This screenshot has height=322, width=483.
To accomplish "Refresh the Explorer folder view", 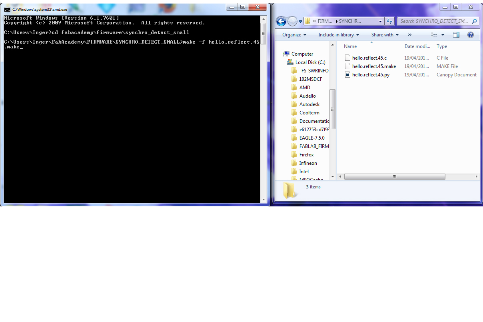I will pyautogui.click(x=390, y=21).
